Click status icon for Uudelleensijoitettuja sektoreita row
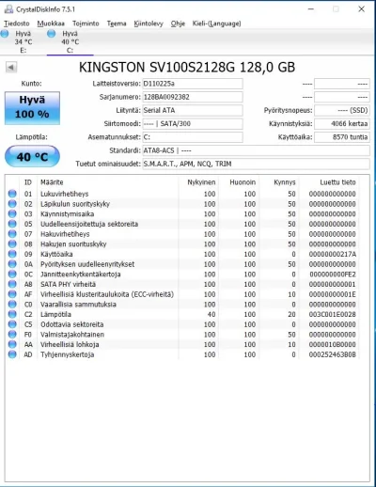Screen dimensions: 376x487 [12, 224]
